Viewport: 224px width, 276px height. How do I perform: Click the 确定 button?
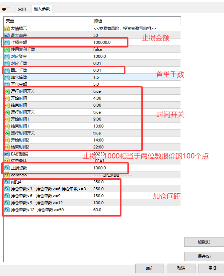(150, 268)
